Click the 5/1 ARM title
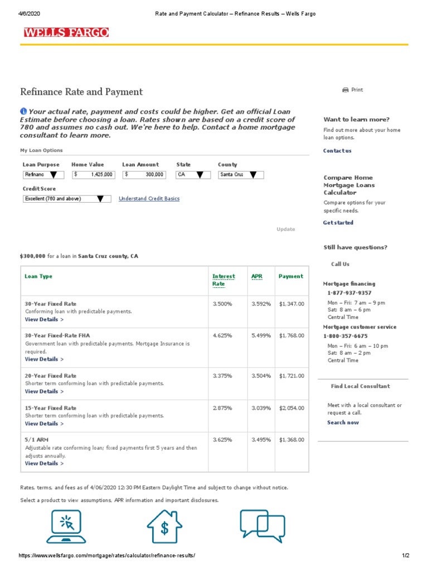The height and width of the screenshot is (570, 428). pyautogui.click(x=36, y=440)
